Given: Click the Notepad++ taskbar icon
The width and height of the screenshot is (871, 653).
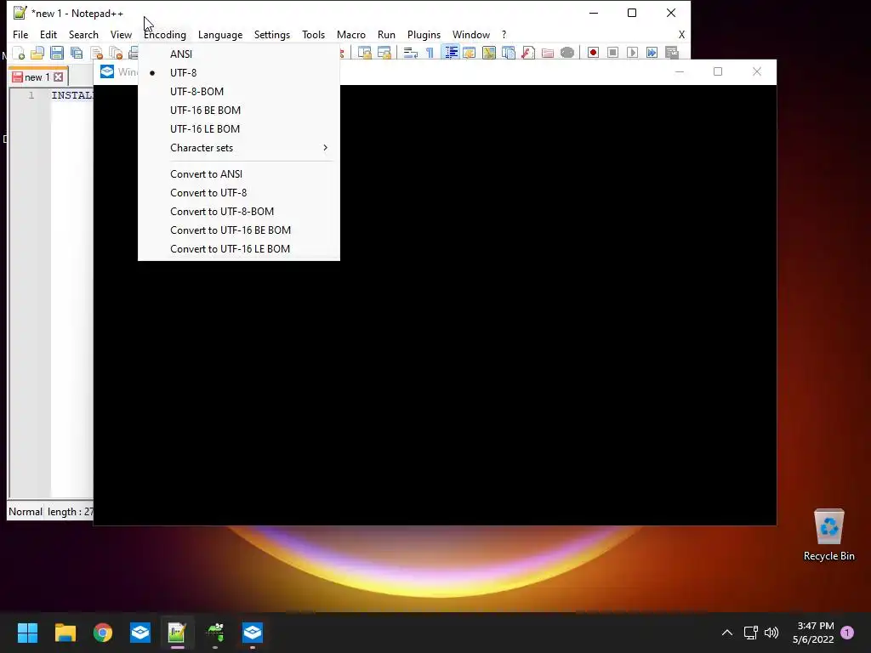Looking at the screenshot, I should pyautogui.click(x=177, y=633).
